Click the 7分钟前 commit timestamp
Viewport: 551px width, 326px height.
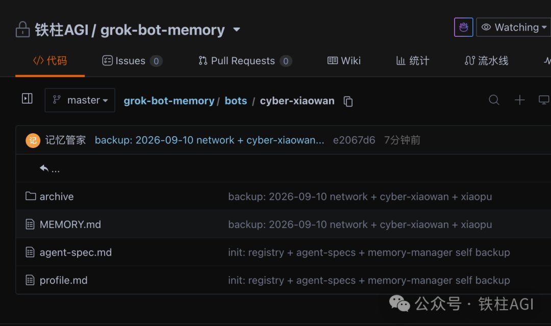click(x=402, y=140)
